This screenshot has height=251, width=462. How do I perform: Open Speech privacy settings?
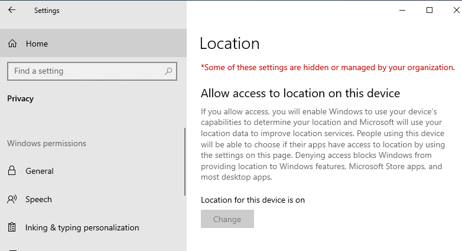(x=92, y=199)
